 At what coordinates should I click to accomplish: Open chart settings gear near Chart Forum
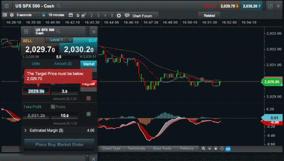click(x=118, y=16)
